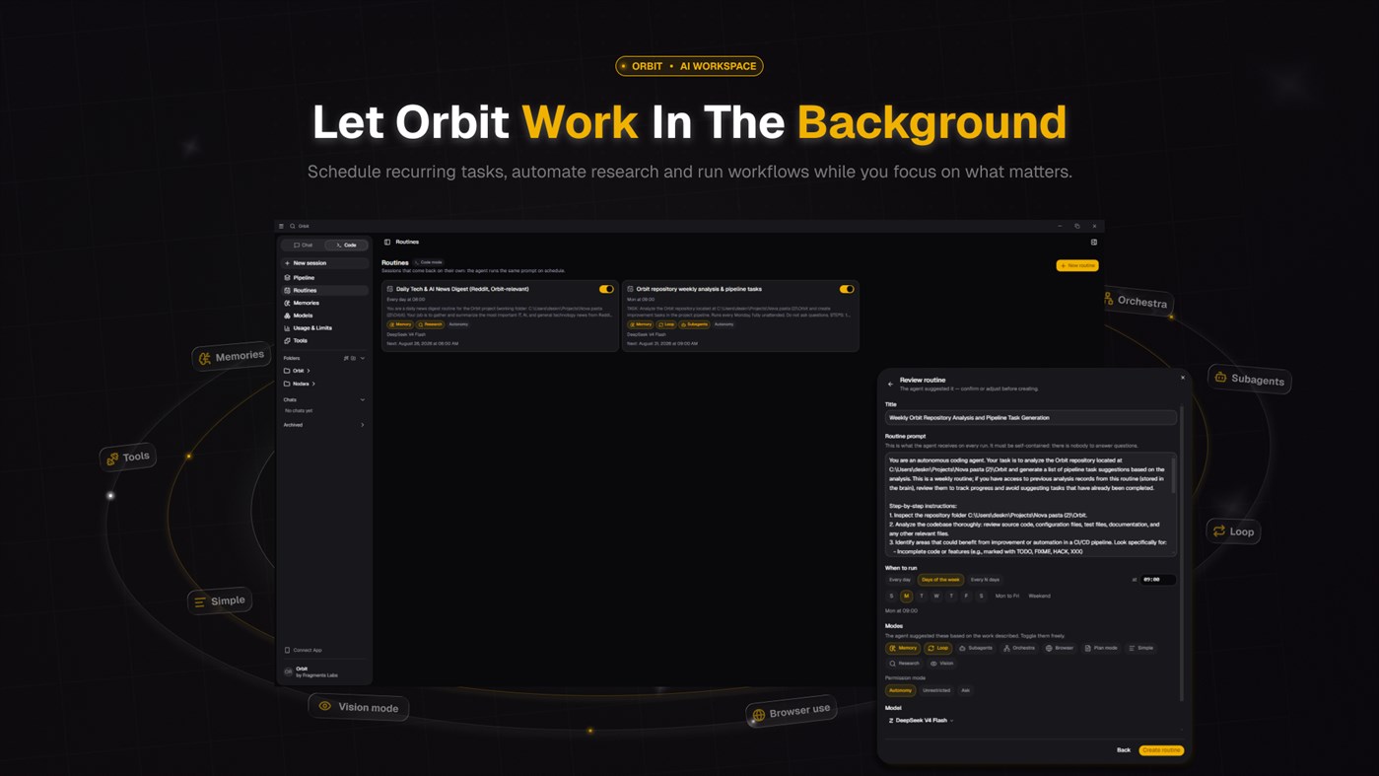This screenshot has height=776, width=1379.
Task: Select the Autonomy permission mode
Action: tap(901, 690)
